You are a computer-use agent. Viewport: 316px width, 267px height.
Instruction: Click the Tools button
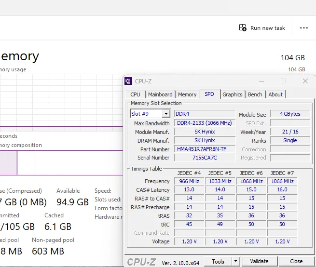click(x=218, y=261)
